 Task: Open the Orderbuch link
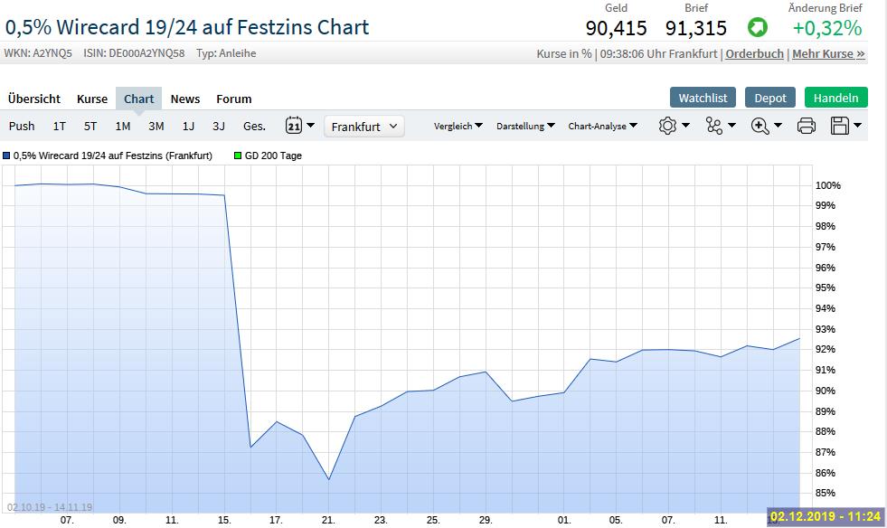tap(754, 53)
